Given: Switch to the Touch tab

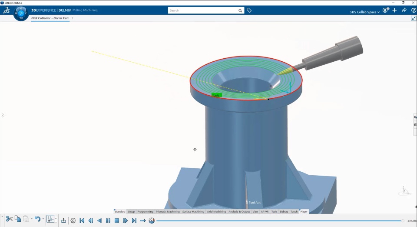Looking at the screenshot, I should point(294,212).
